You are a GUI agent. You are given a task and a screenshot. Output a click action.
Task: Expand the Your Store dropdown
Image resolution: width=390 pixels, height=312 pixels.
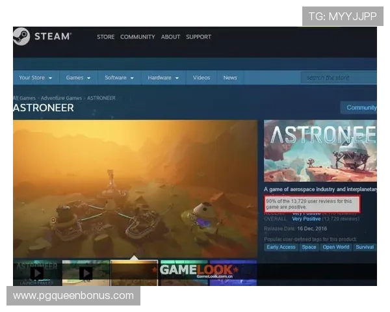click(x=36, y=77)
